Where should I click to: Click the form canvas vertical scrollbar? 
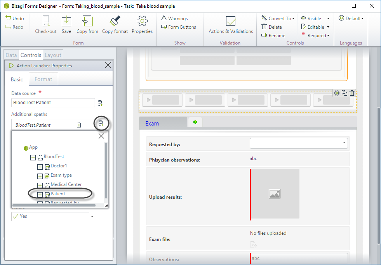point(378,176)
